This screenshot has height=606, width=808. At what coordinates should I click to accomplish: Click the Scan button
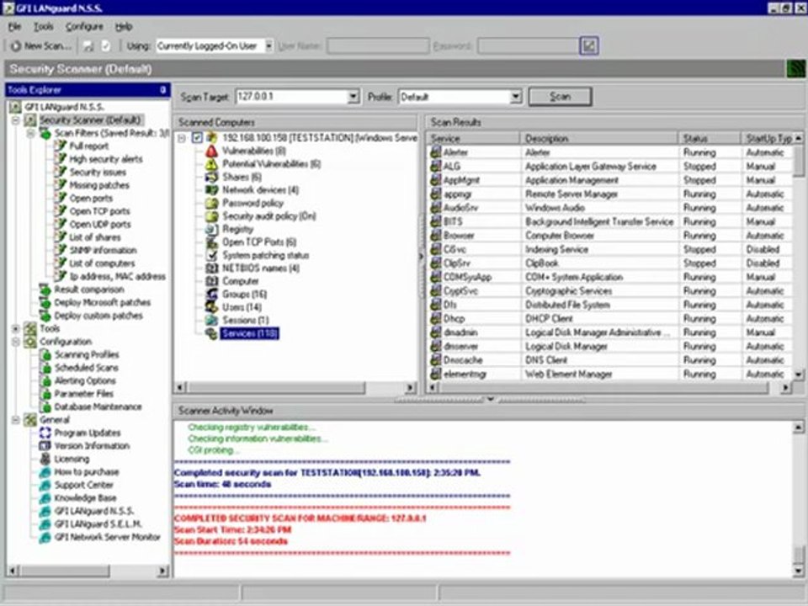click(561, 96)
